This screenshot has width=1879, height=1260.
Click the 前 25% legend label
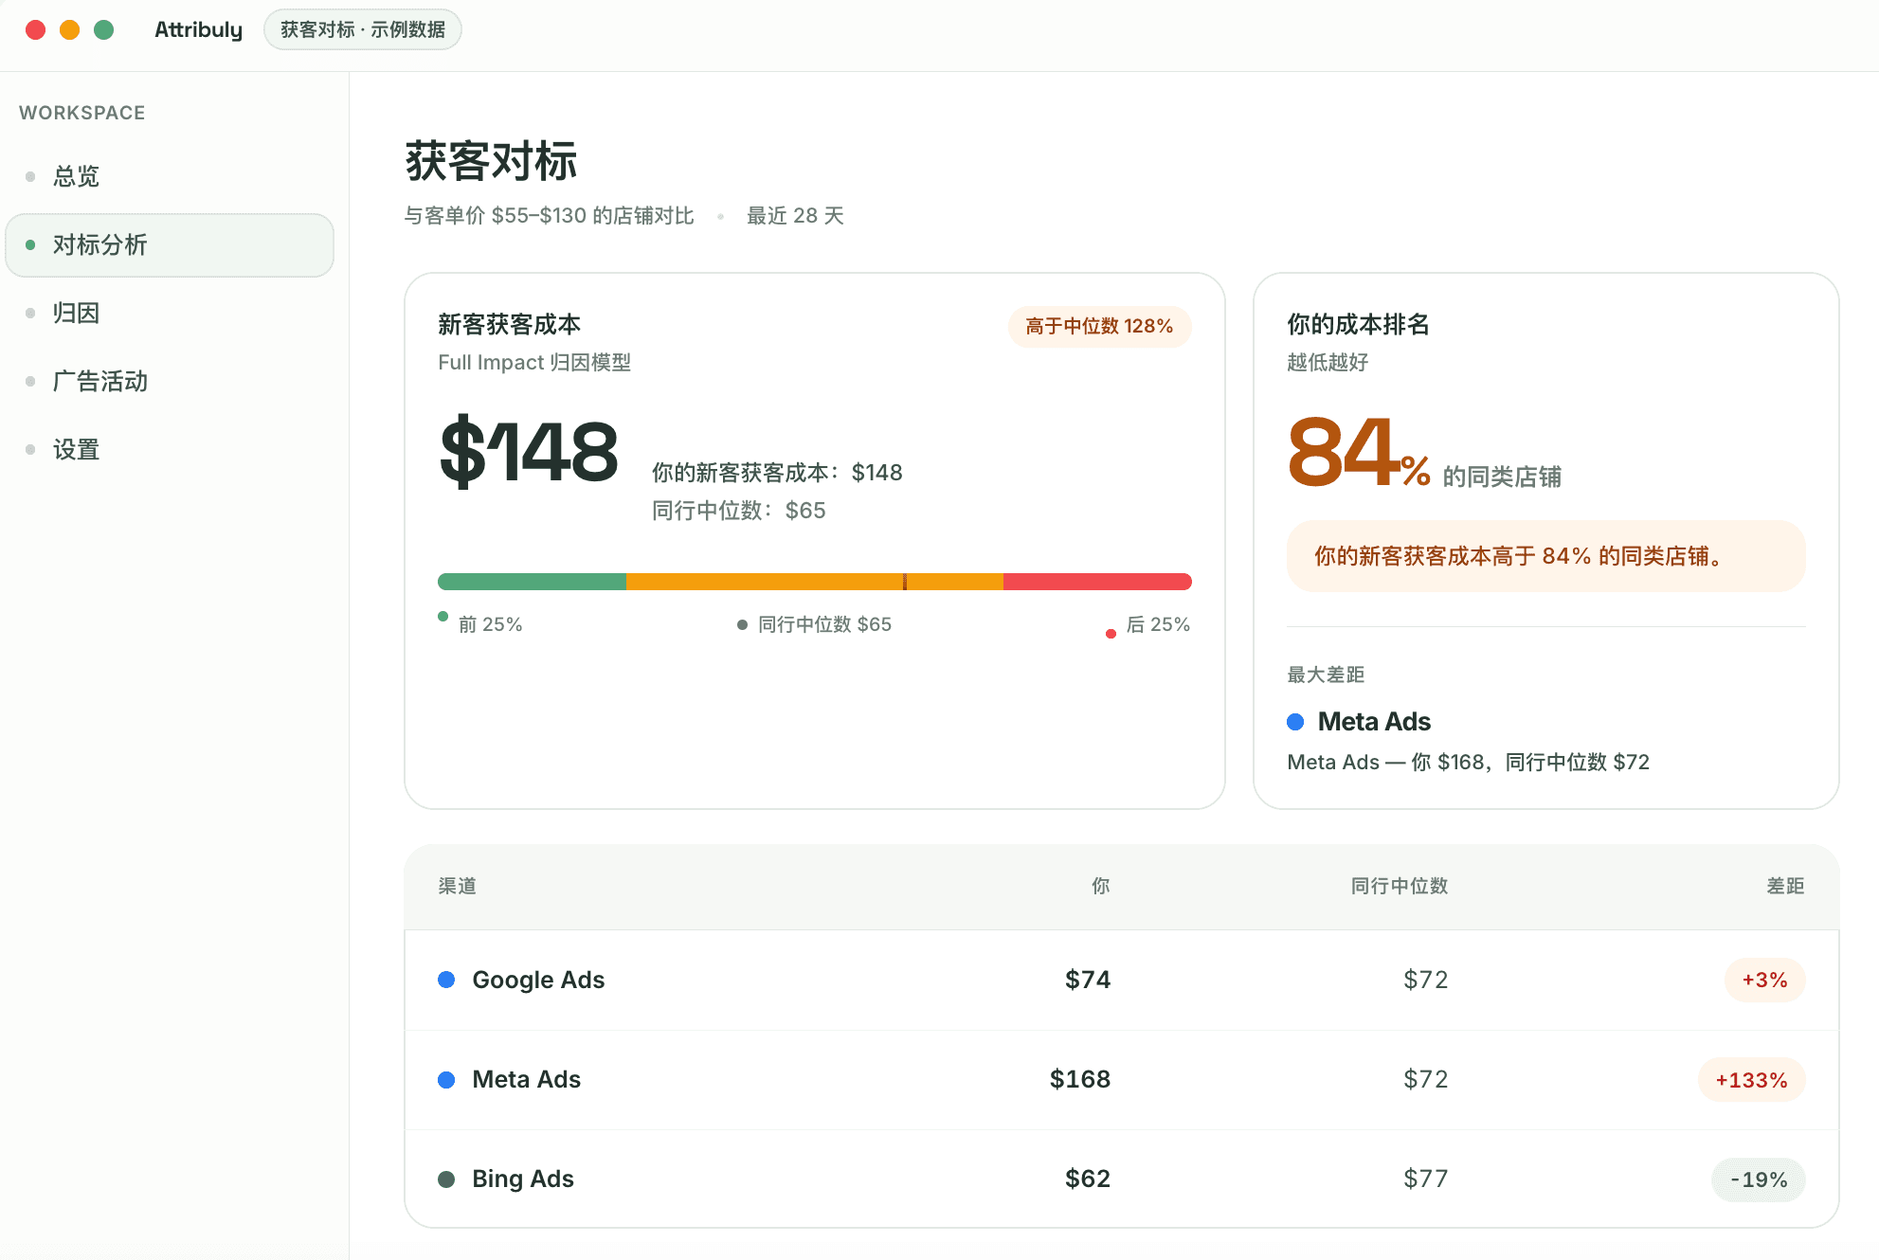click(x=490, y=624)
